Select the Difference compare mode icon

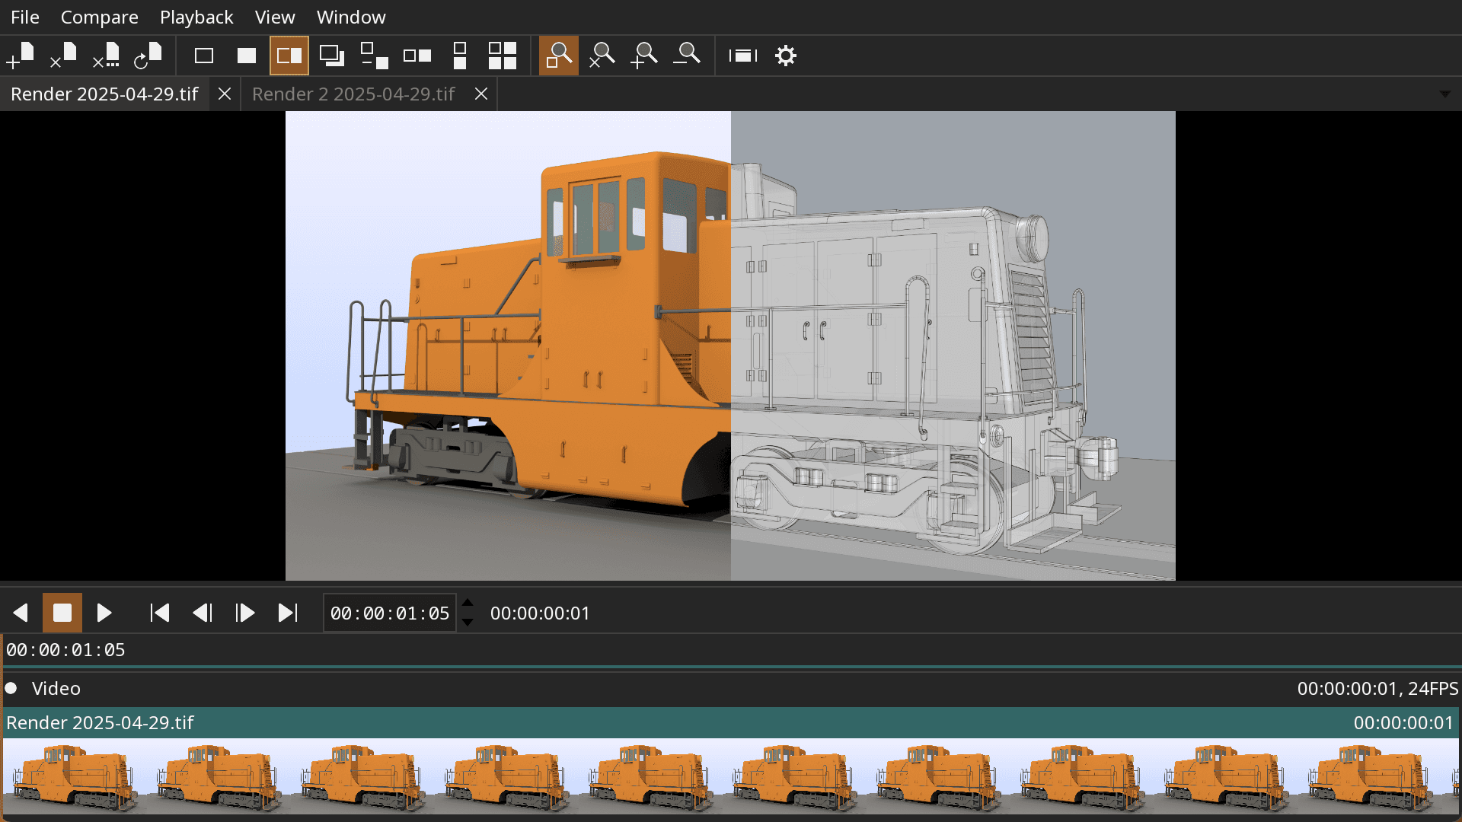(374, 56)
